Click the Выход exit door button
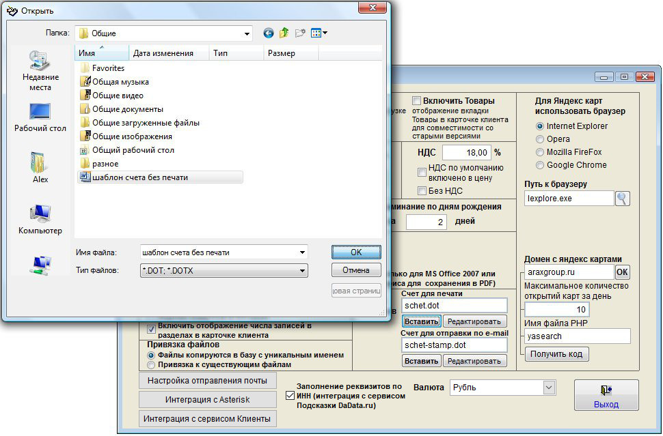This screenshot has width=663, height=436. 606,395
